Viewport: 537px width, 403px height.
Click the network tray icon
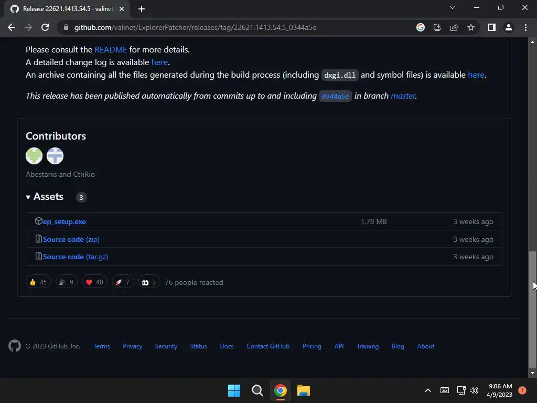coord(461,390)
